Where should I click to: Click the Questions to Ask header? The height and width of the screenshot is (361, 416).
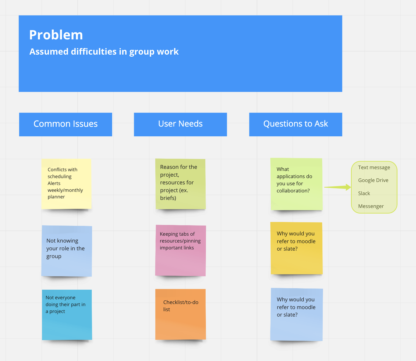click(296, 124)
